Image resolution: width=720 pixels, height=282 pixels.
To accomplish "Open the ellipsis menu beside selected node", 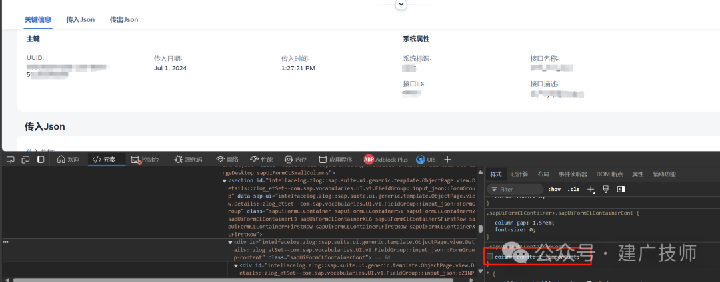I will [5, 241].
